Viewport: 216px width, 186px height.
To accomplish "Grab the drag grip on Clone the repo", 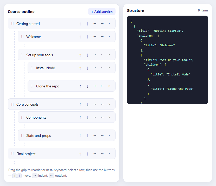I will coord(32,86).
